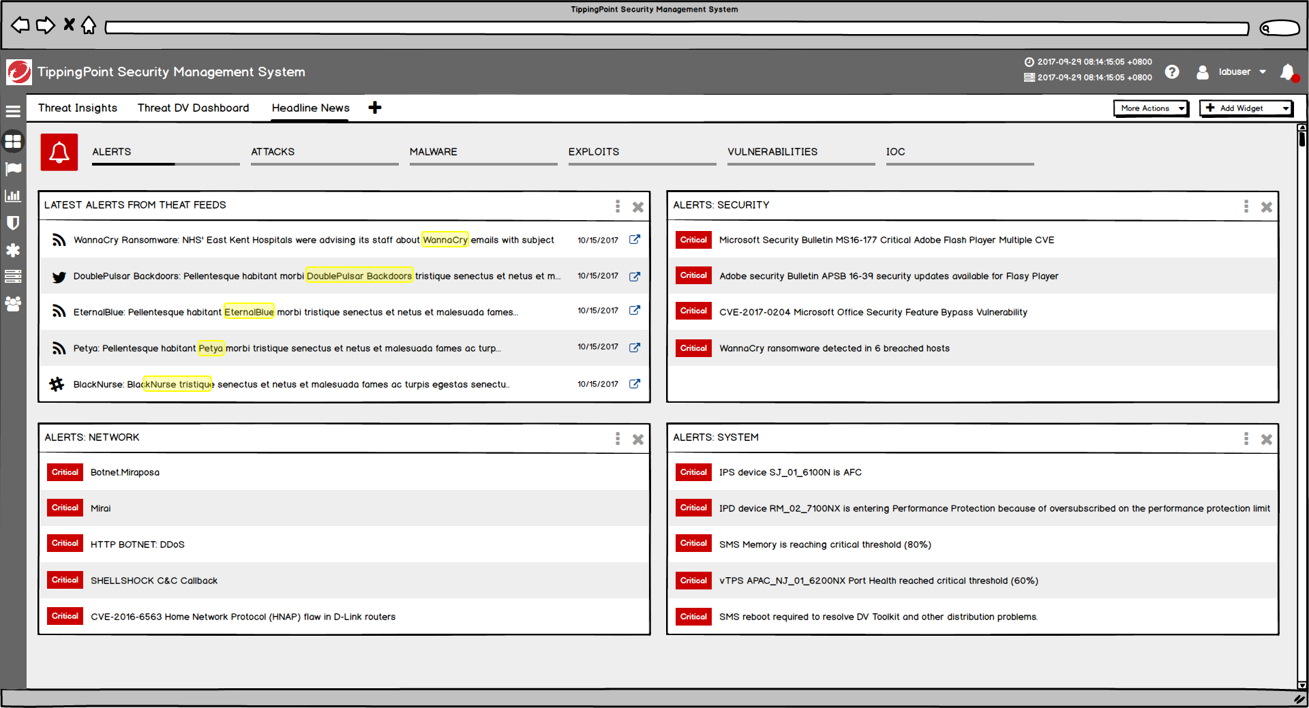Open the users group sidebar icon
This screenshot has width=1309, height=708.
pos(13,304)
